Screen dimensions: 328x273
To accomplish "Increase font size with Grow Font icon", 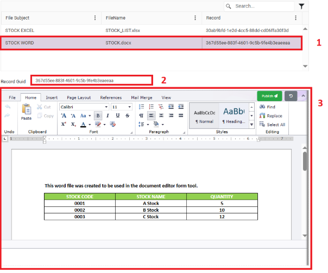I will (64, 115).
